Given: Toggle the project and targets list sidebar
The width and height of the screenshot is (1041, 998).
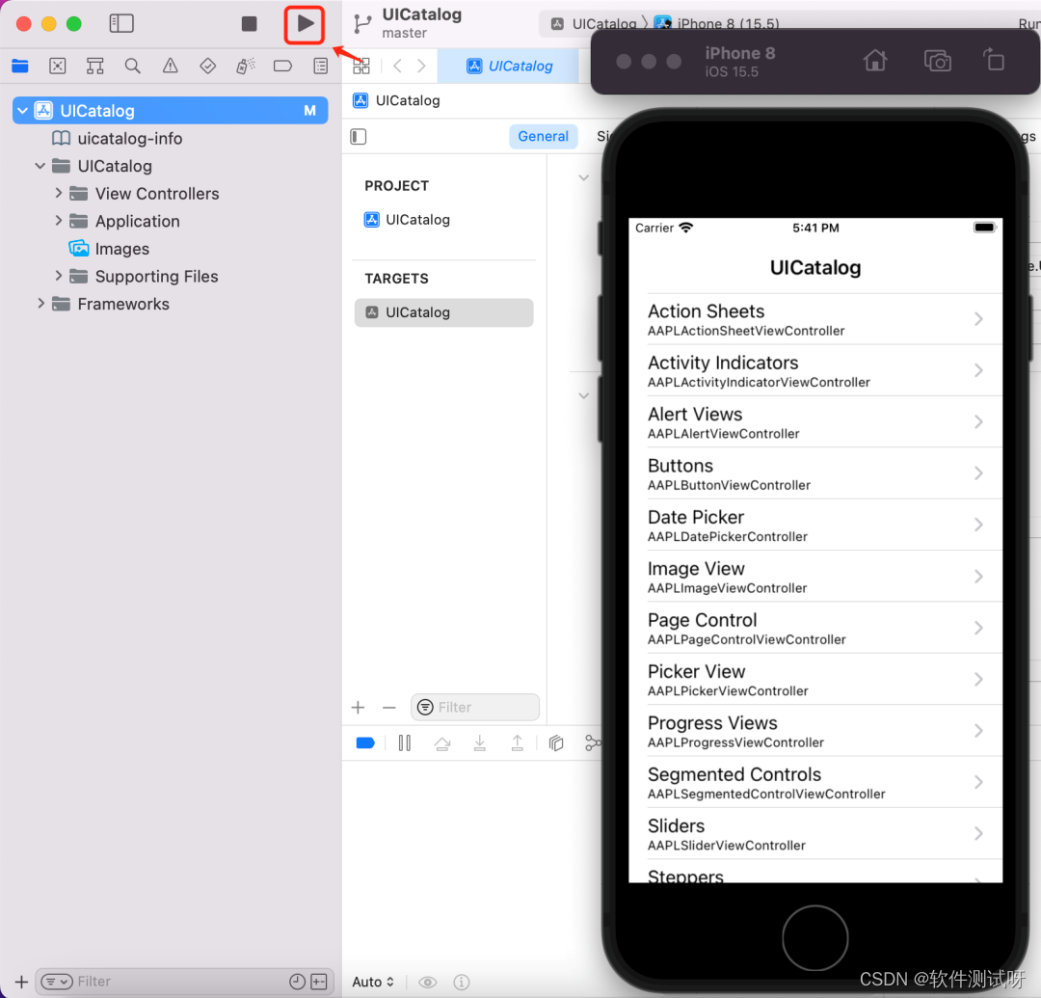Looking at the screenshot, I should point(359,137).
